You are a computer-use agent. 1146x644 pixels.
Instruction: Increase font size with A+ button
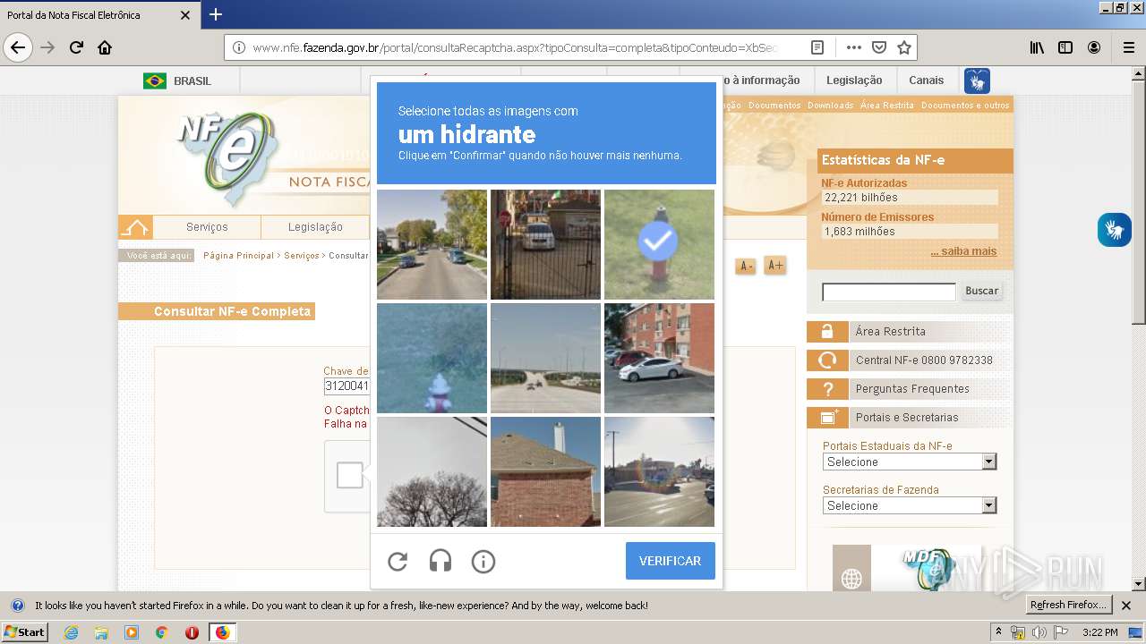click(775, 266)
